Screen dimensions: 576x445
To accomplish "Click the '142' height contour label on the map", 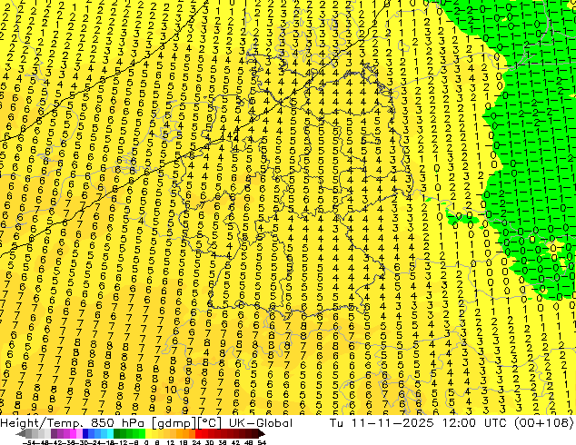I will 230,136.
